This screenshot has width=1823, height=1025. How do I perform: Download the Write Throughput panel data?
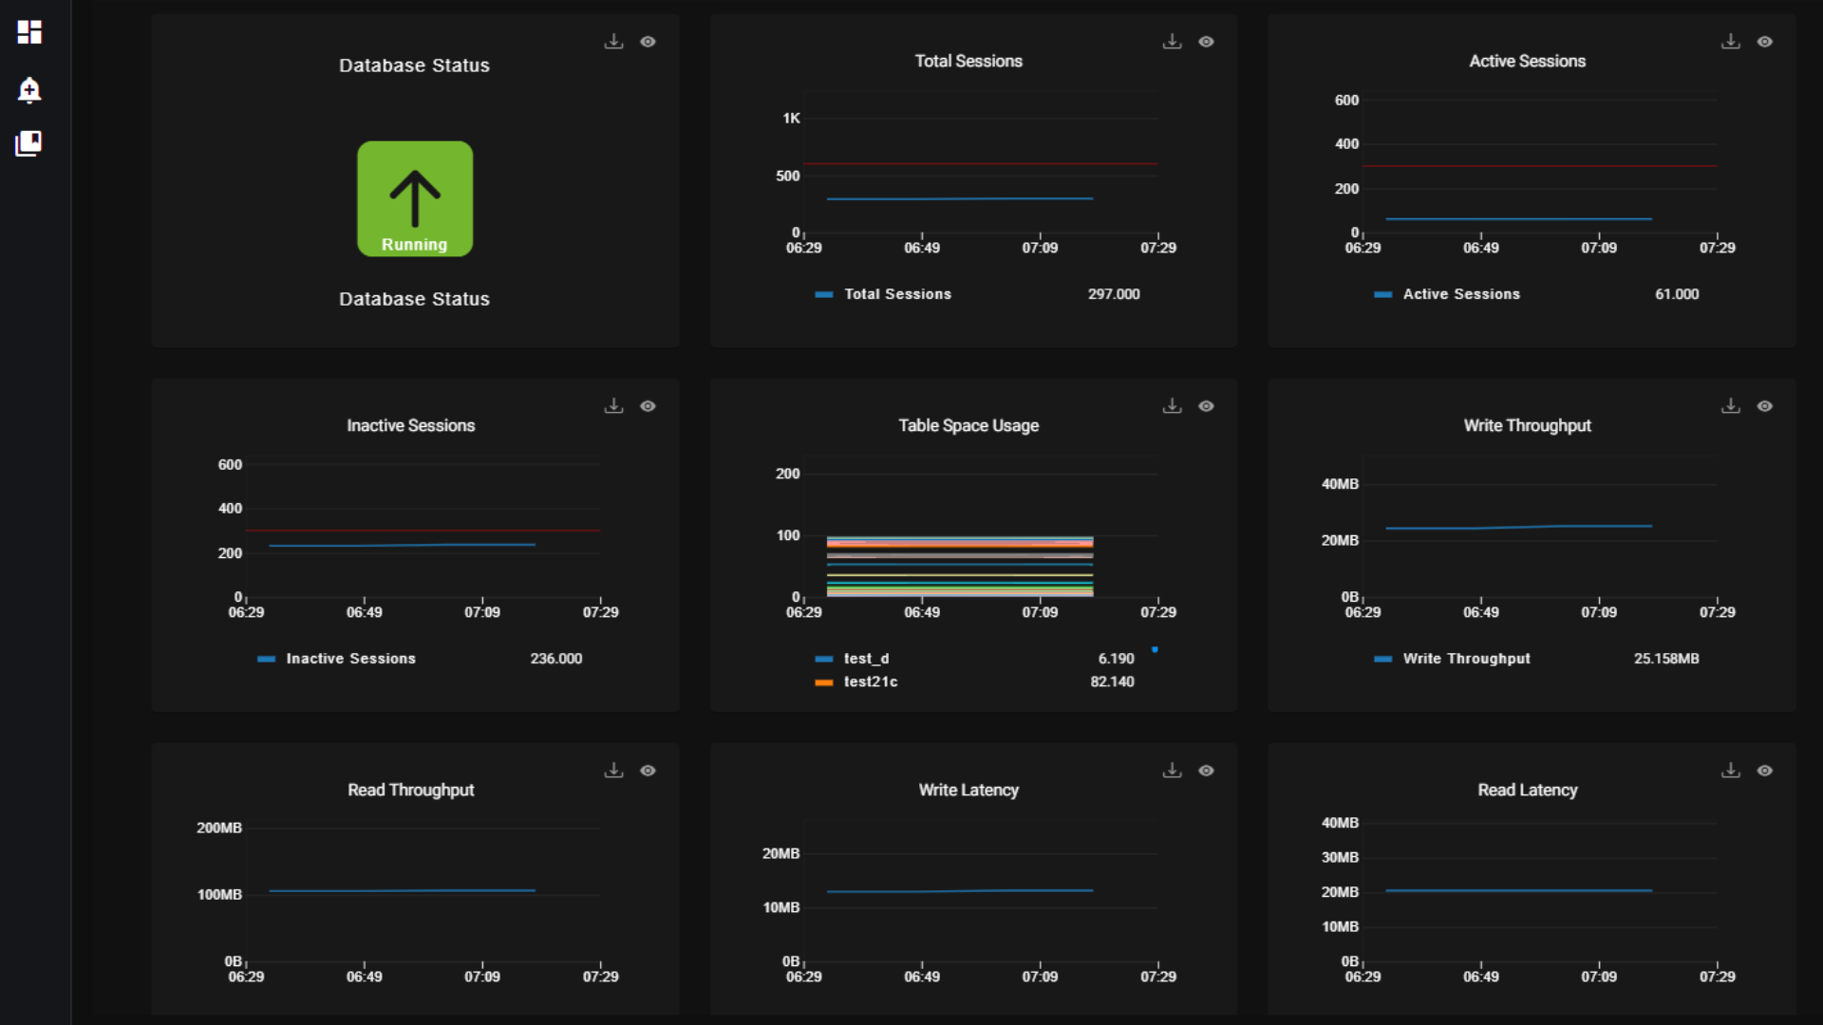1731,406
